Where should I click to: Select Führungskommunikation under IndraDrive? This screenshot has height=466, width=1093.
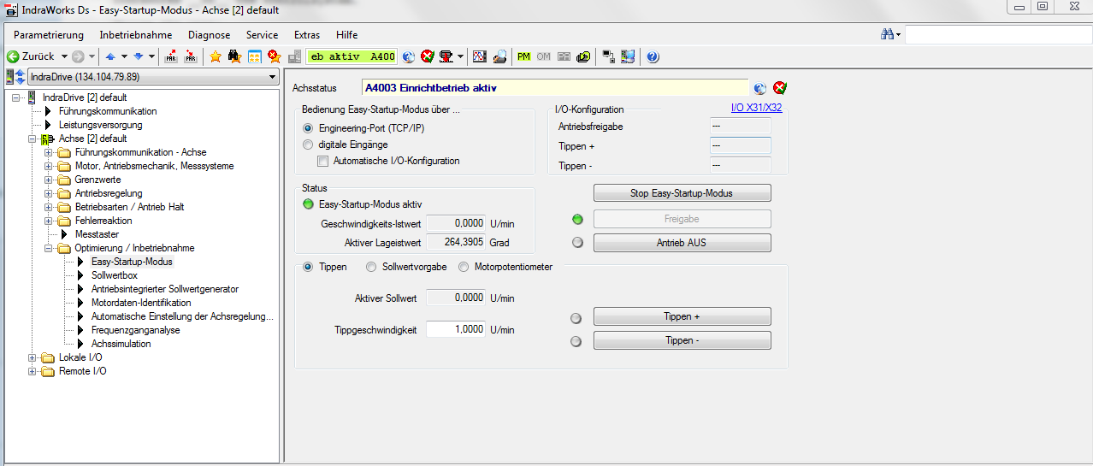pos(108,111)
